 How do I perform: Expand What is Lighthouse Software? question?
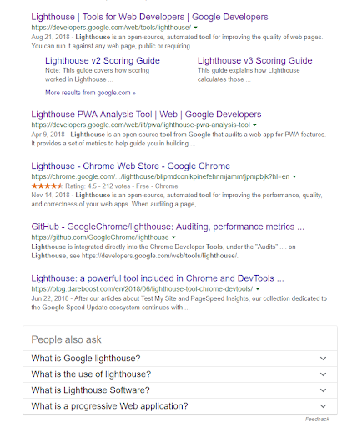click(x=180, y=390)
